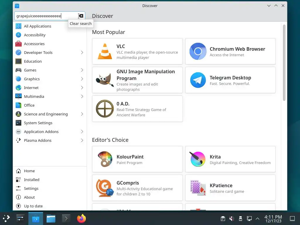
Task: Click the removable devices tray icon
Action: (x=241, y=219)
